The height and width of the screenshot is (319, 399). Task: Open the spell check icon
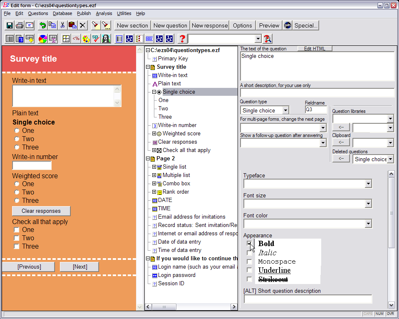96,39
